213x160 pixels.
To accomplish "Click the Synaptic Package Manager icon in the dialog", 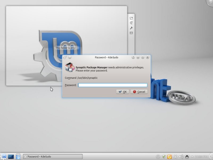I will point(70,67).
